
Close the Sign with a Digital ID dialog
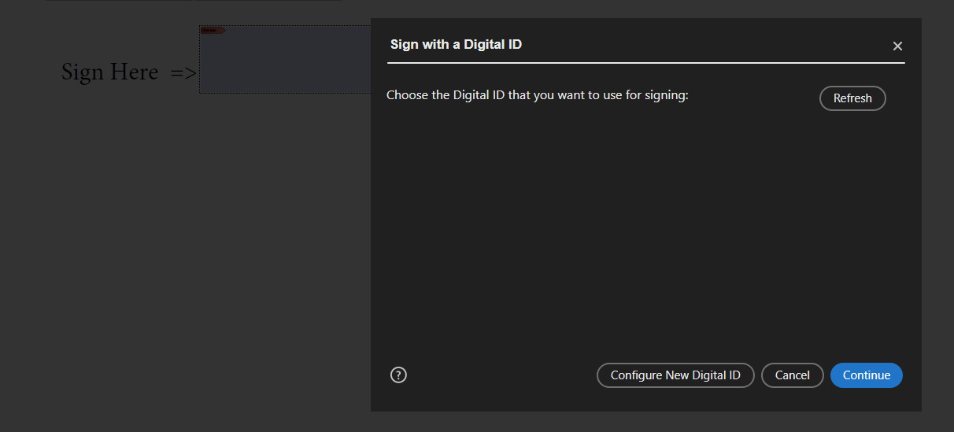coord(897,46)
